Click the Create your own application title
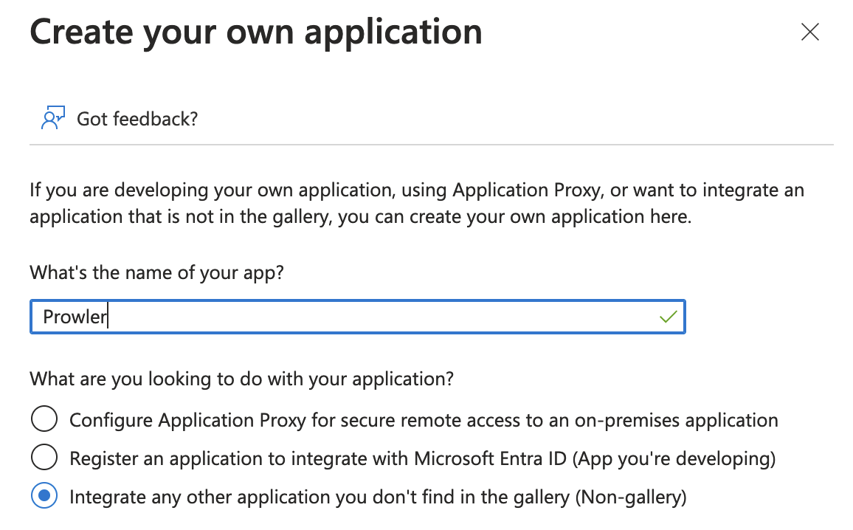The width and height of the screenshot is (853, 530). (x=256, y=32)
